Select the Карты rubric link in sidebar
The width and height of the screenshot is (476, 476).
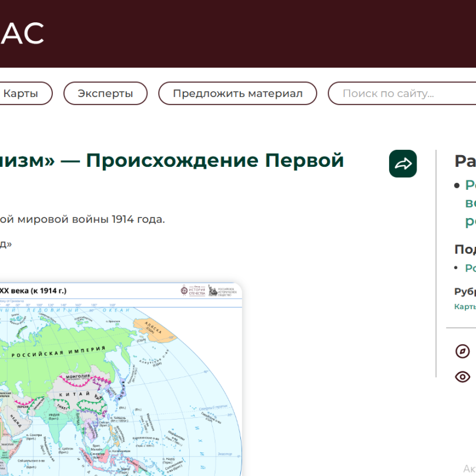pos(465,306)
